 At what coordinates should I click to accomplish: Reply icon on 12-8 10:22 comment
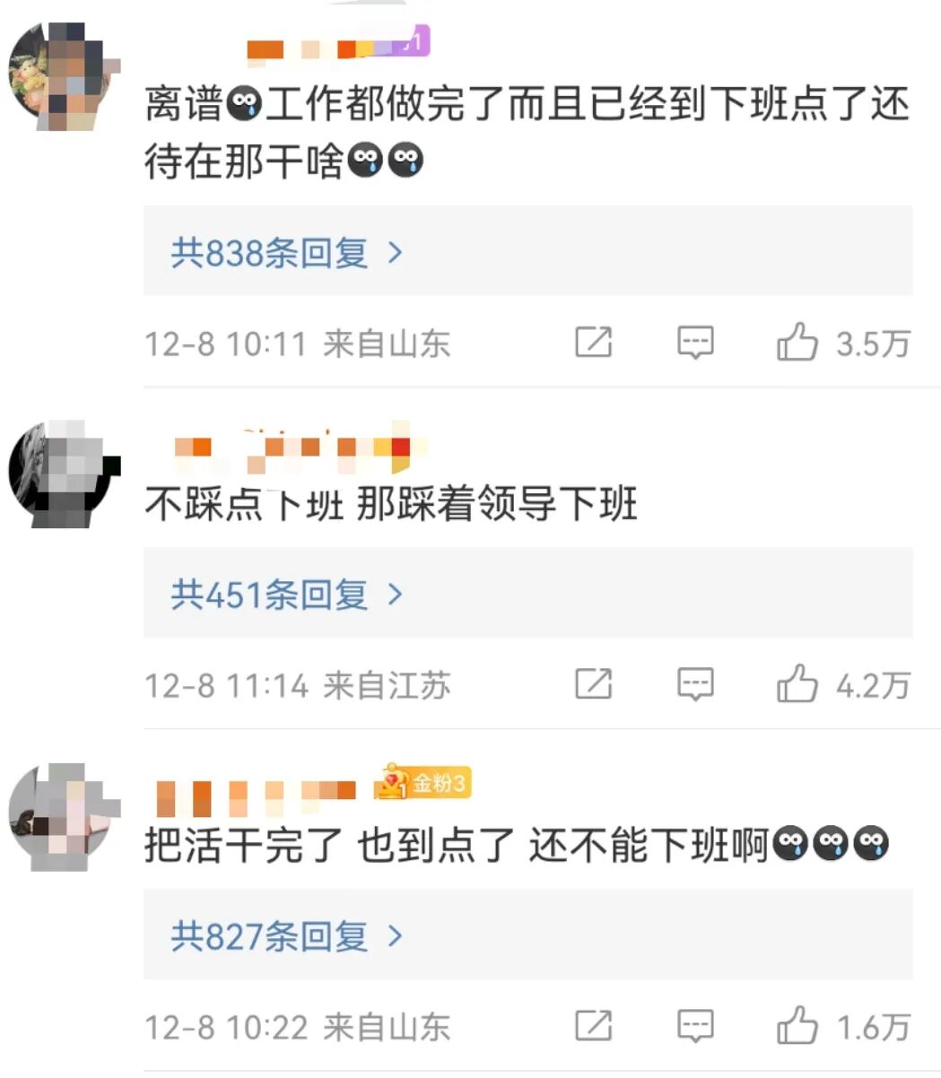point(695,1027)
